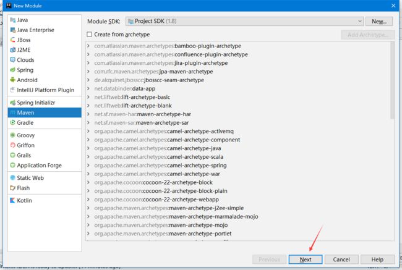
Task: Open Help for the dialog
Action: (x=377, y=259)
